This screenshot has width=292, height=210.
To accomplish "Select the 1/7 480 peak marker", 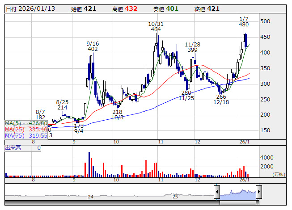I will point(244,21).
